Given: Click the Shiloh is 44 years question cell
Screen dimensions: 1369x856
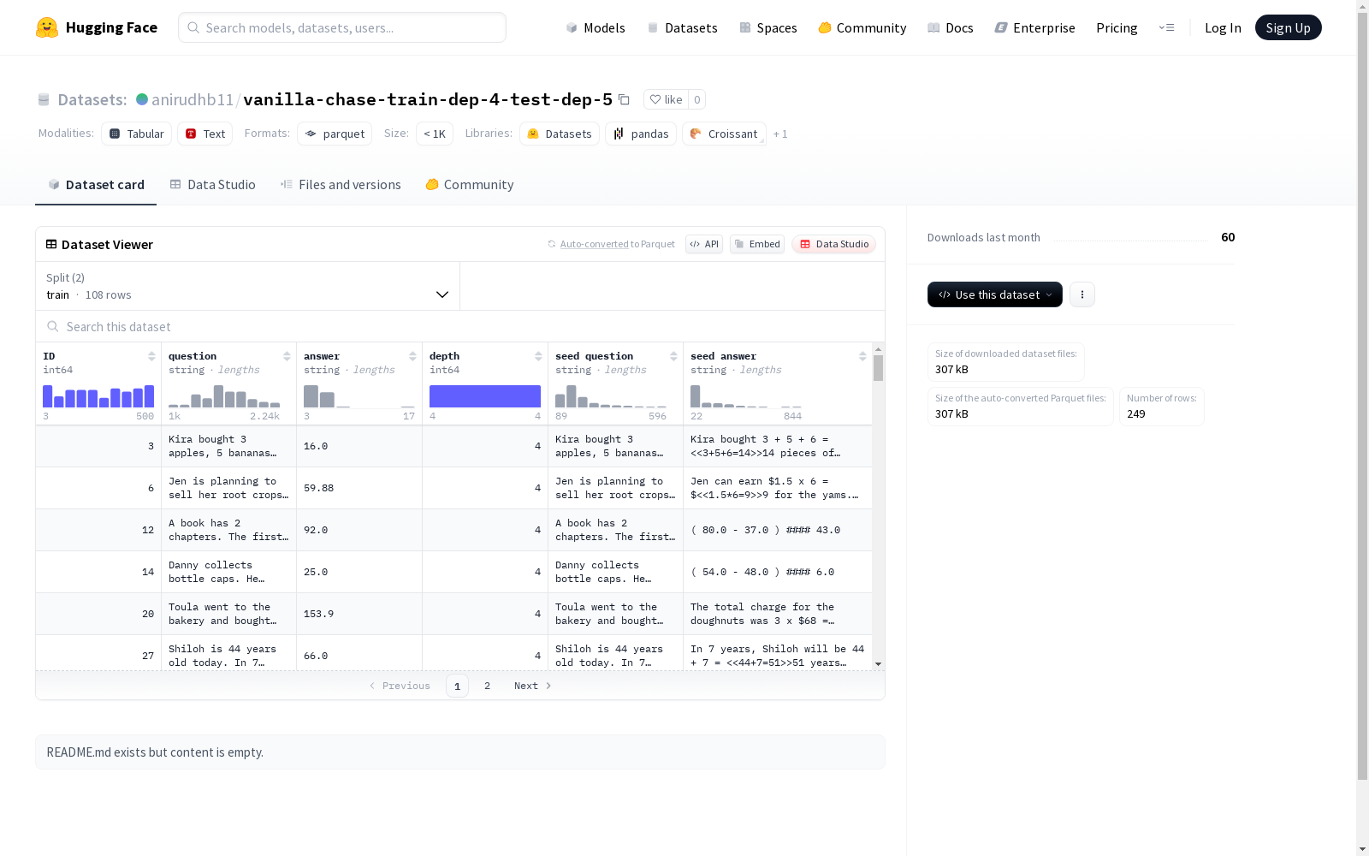Looking at the screenshot, I should [228, 655].
